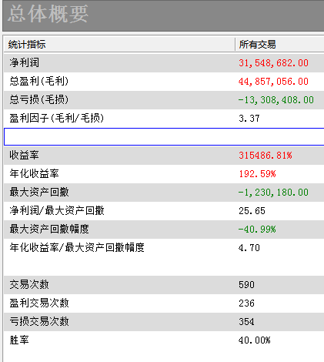Select the winning trades value 236
The width and height of the screenshot is (324, 362).
(246, 303)
